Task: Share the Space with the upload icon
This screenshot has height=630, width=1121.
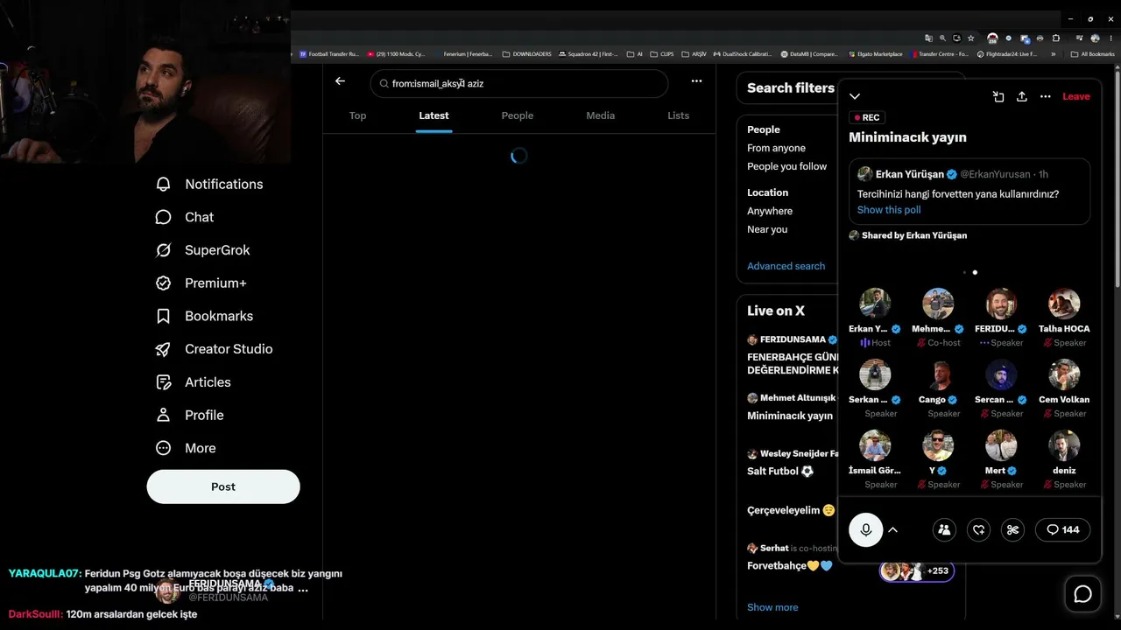Action: [x=1021, y=96]
